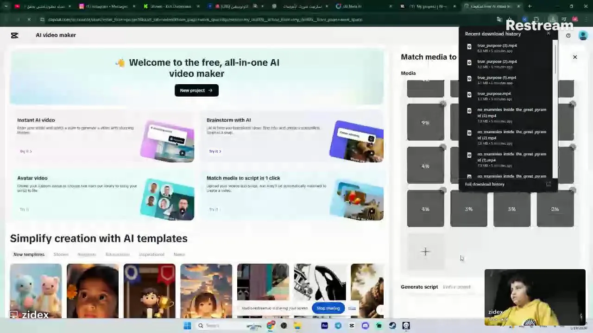Select the Inspirational template tab
This screenshot has width=593, height=333.
tap(151, 254)
